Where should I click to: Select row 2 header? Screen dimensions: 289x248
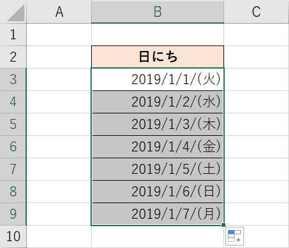pos(13,57)
